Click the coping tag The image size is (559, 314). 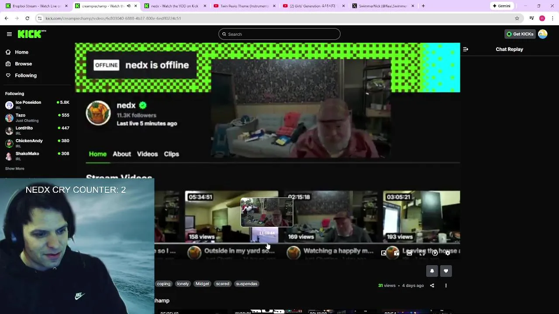164,284
